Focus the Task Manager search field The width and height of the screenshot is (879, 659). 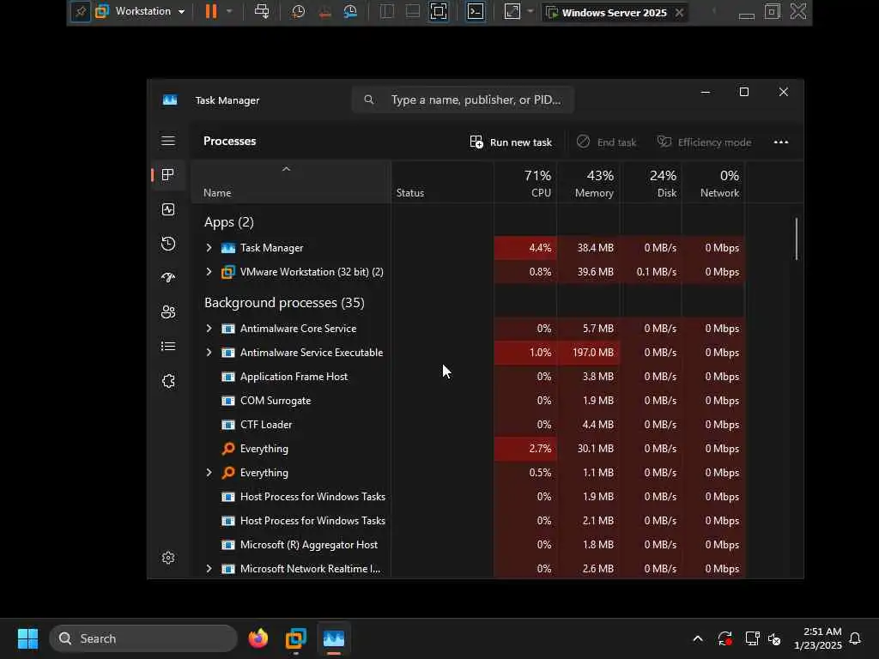pyautogui.click(x=463, y=100)
